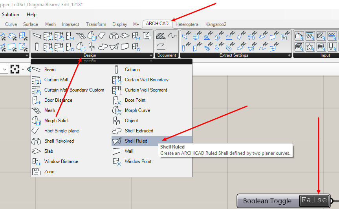Select the Beam component in the list
This screenshot has width=339, height=209.
[x=49, y=70]
